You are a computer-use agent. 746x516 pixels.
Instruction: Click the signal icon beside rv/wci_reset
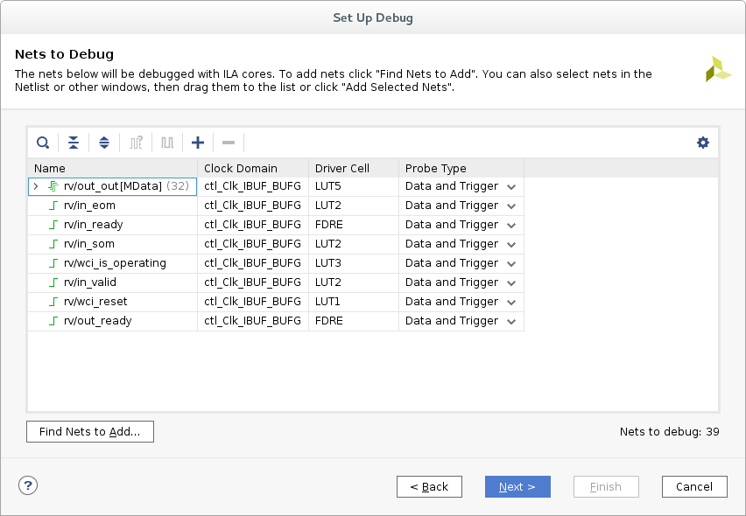click(53, 302)
